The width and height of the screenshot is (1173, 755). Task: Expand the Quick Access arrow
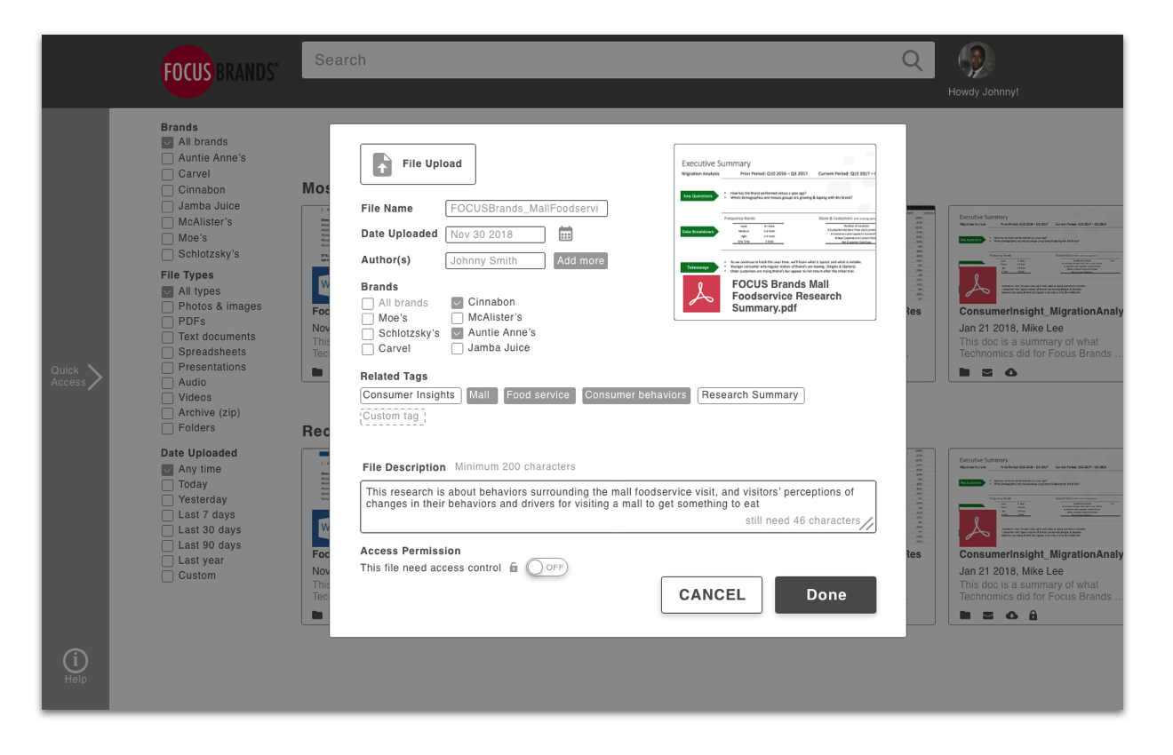[x=94, y=377]
